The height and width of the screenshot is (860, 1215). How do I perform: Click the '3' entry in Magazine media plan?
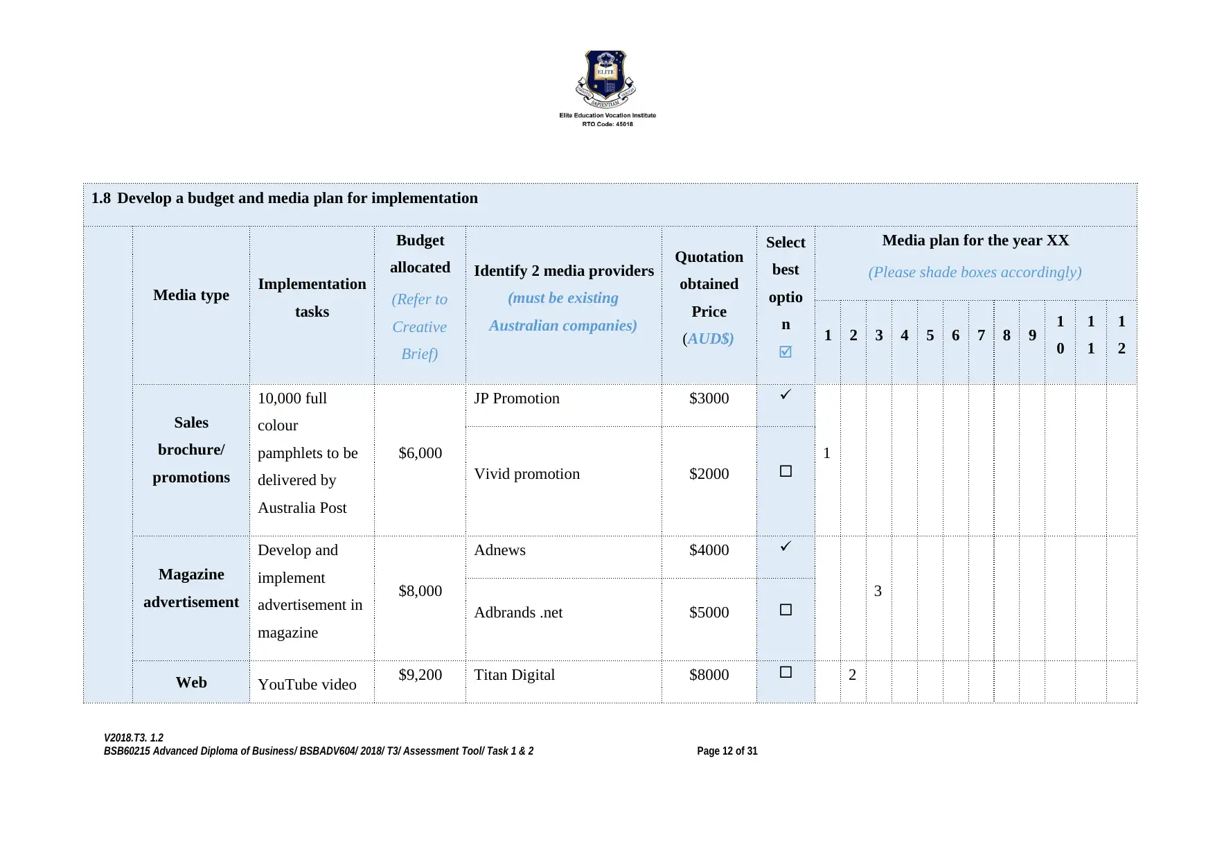[878, 591]
